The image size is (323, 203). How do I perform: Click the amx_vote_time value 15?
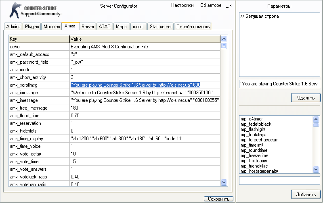pyautogui.click(x=145, y=162)
